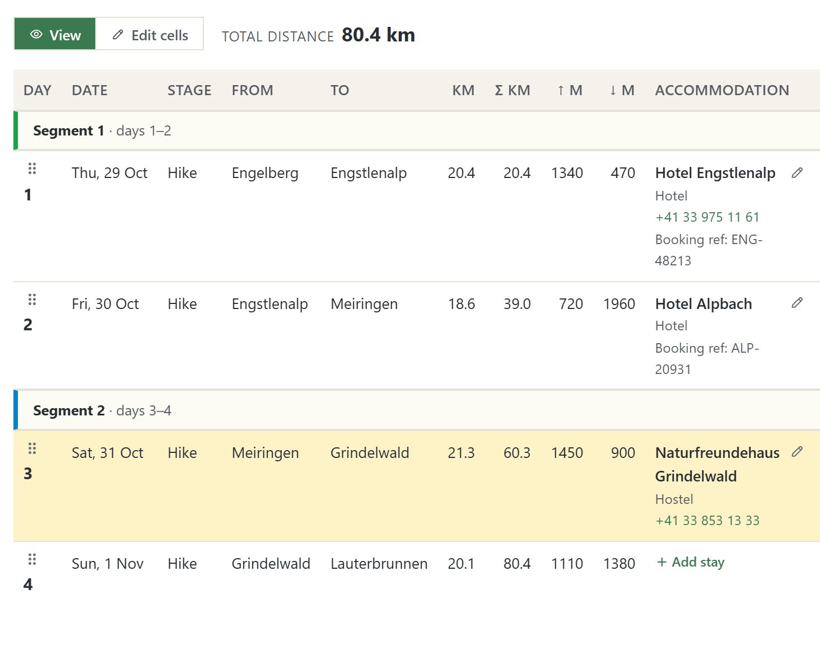820x655 pixels.
Task: Grab the drag handle for day 4
Action: [32, 559]
